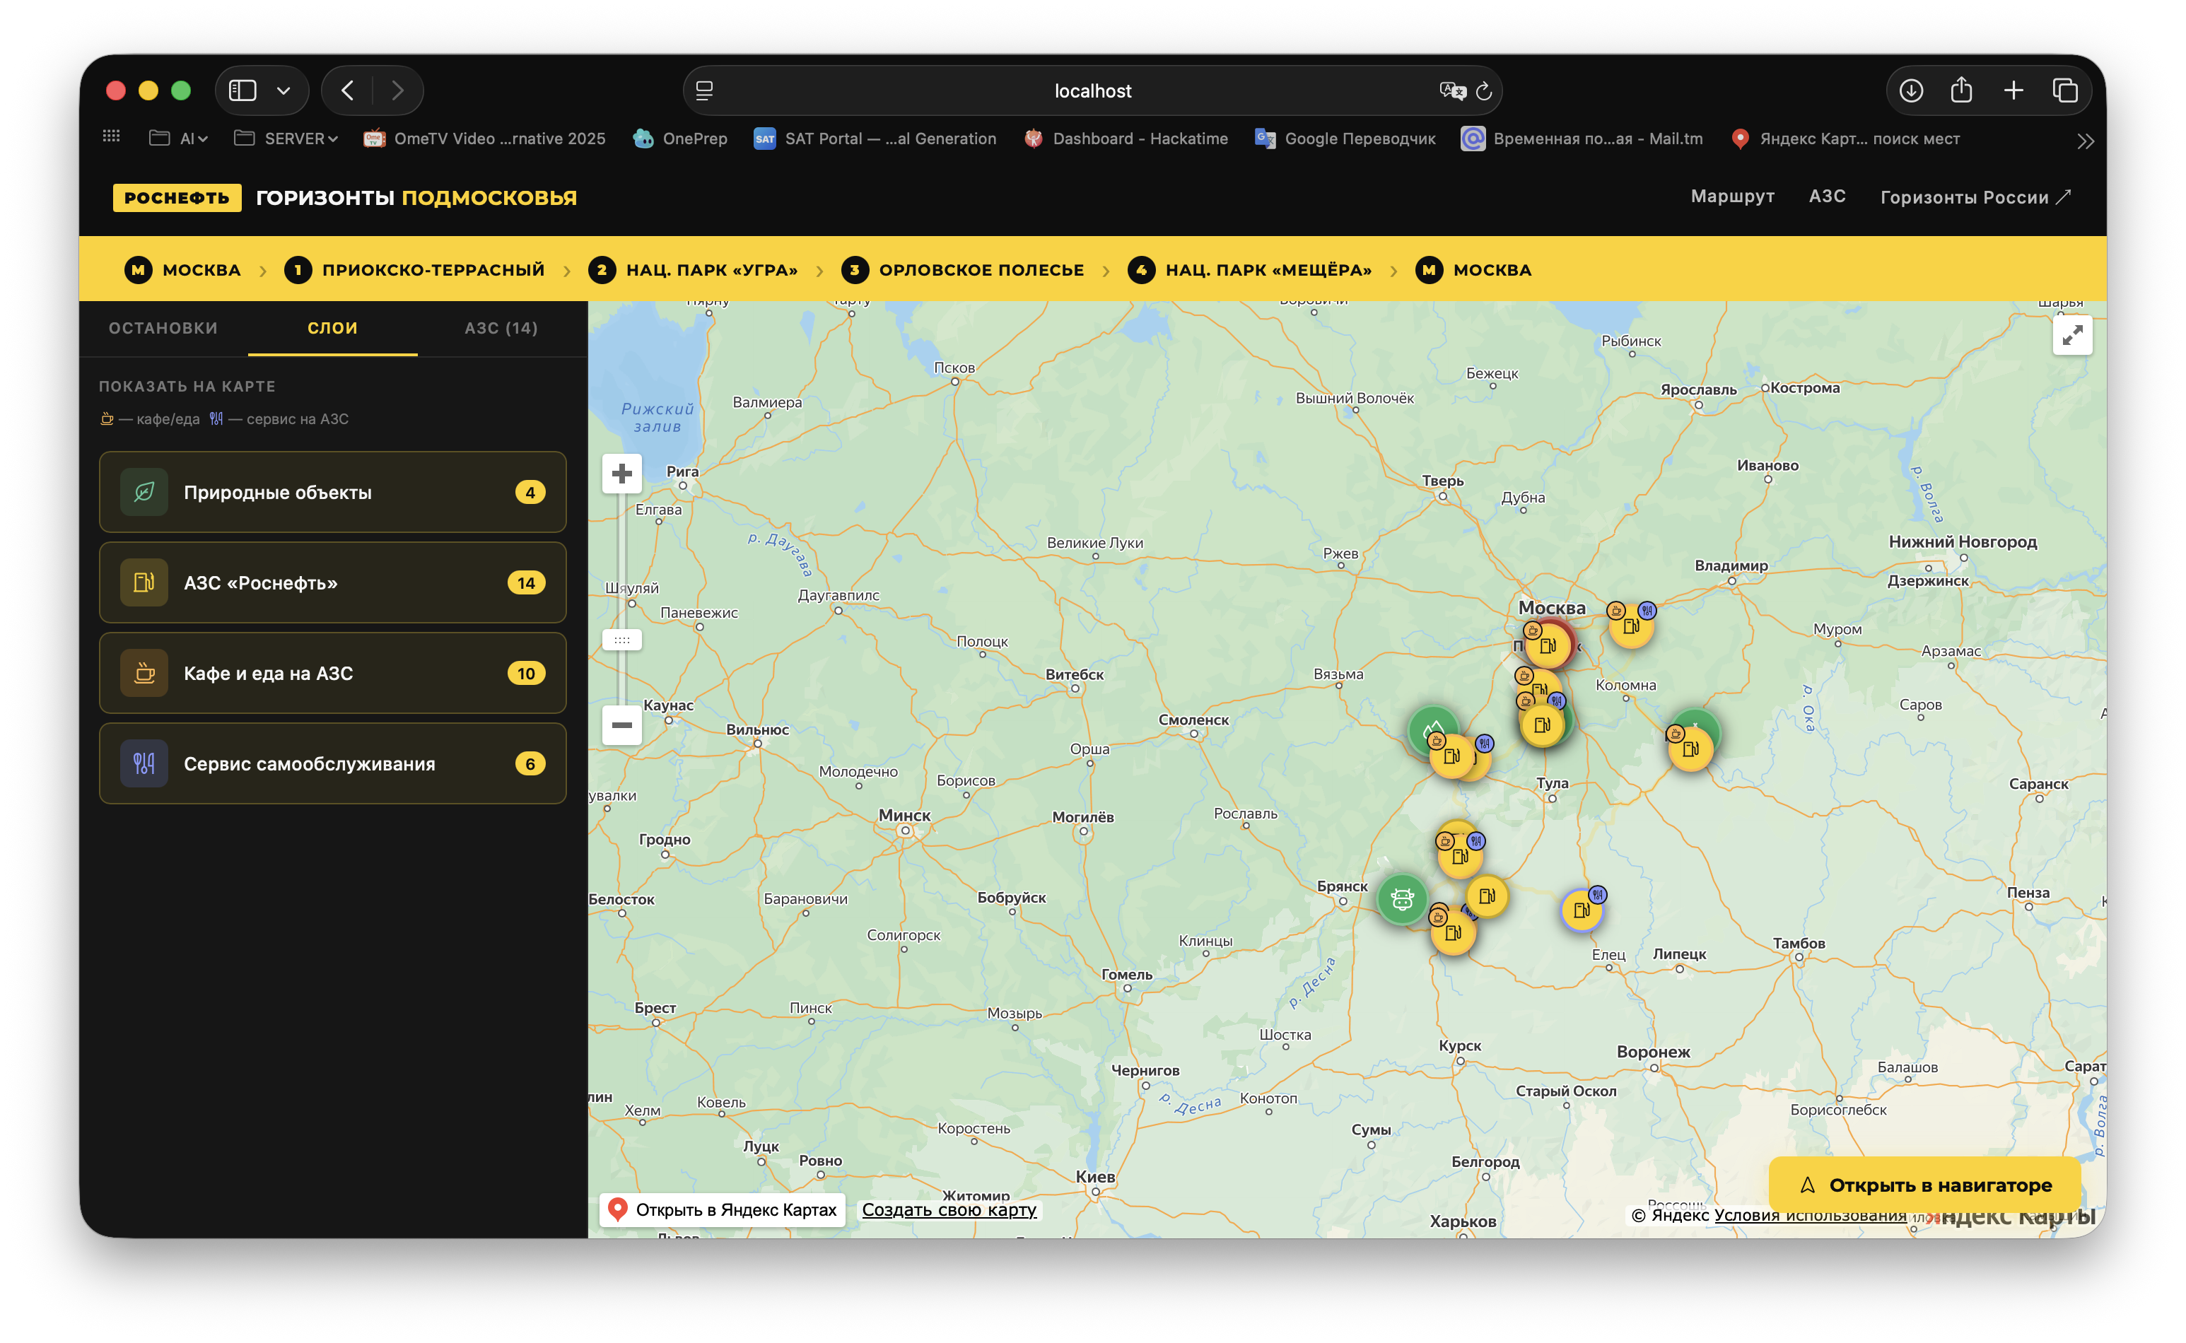
Task: Open the Создать свою карту link
Action: coord(949,1210)
